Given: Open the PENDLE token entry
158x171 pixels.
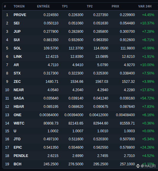Looking at the screenshot, I should (21, 156).
